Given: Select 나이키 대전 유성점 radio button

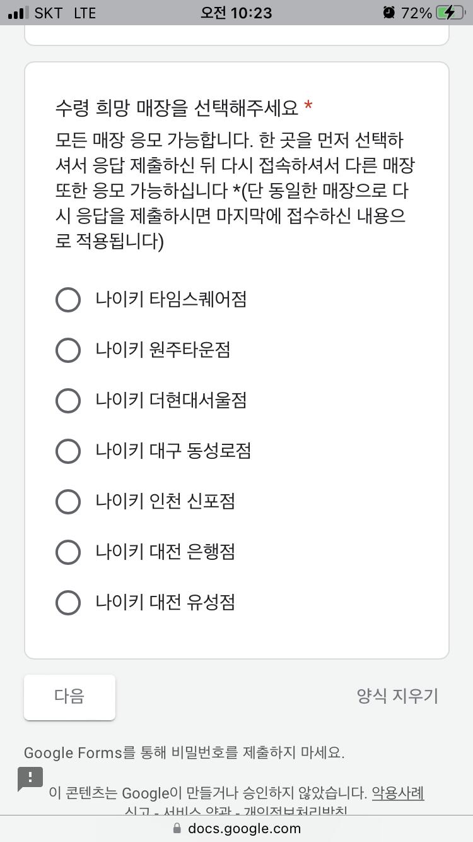Looking at the screenshot, I should tap(68, 602).
